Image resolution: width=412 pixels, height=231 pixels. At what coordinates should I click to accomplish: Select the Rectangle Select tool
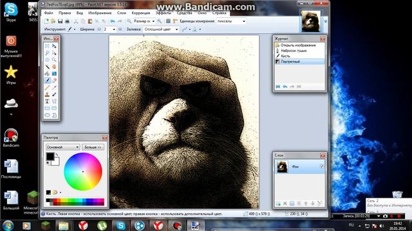(x=47, y=46)
